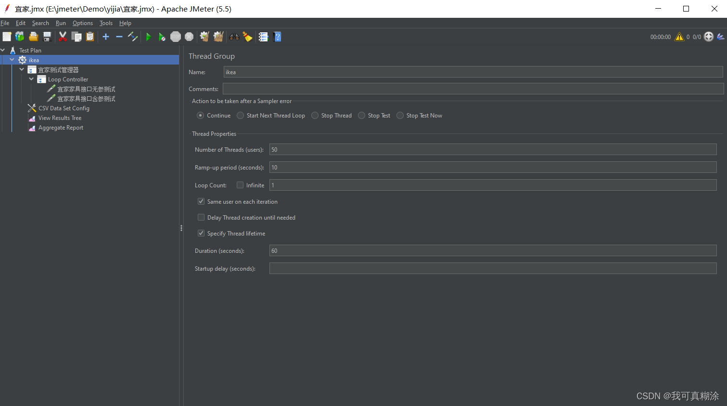Click the Name field containing ikea
The width and height of the screenshot is (727, 406).
pyautogui.click(x=473, y=72)
